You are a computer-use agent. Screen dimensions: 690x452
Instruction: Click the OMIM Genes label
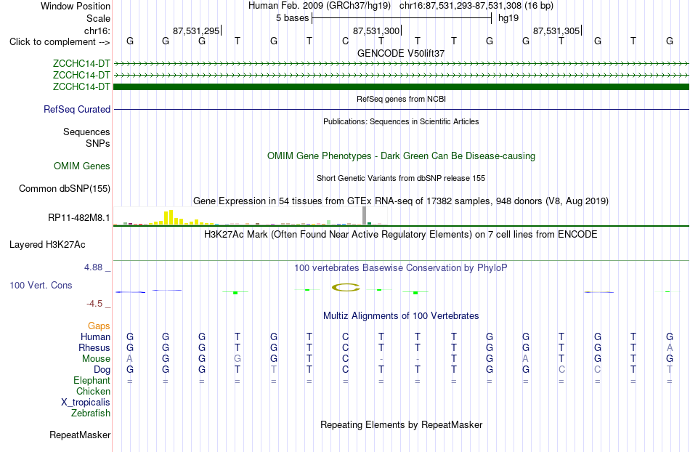82,166
